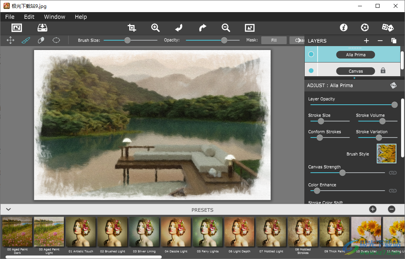Open the Brush Style picker
Screen dimensions: 405x259
pyautogui.click(x=387, y=154)
